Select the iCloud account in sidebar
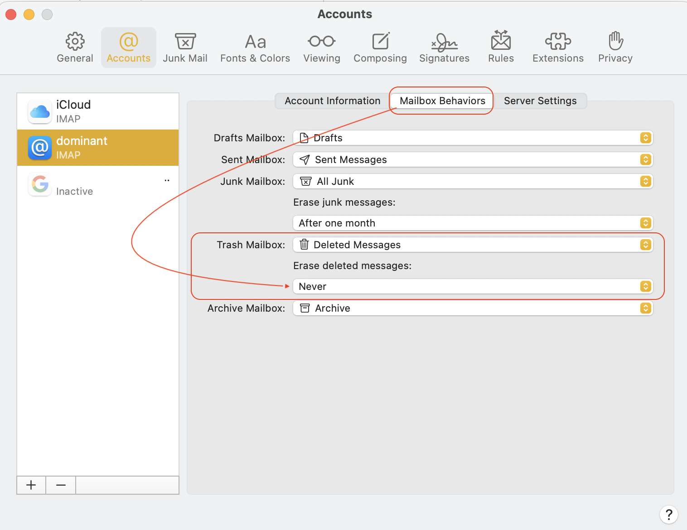 click(x=98, y=111)
